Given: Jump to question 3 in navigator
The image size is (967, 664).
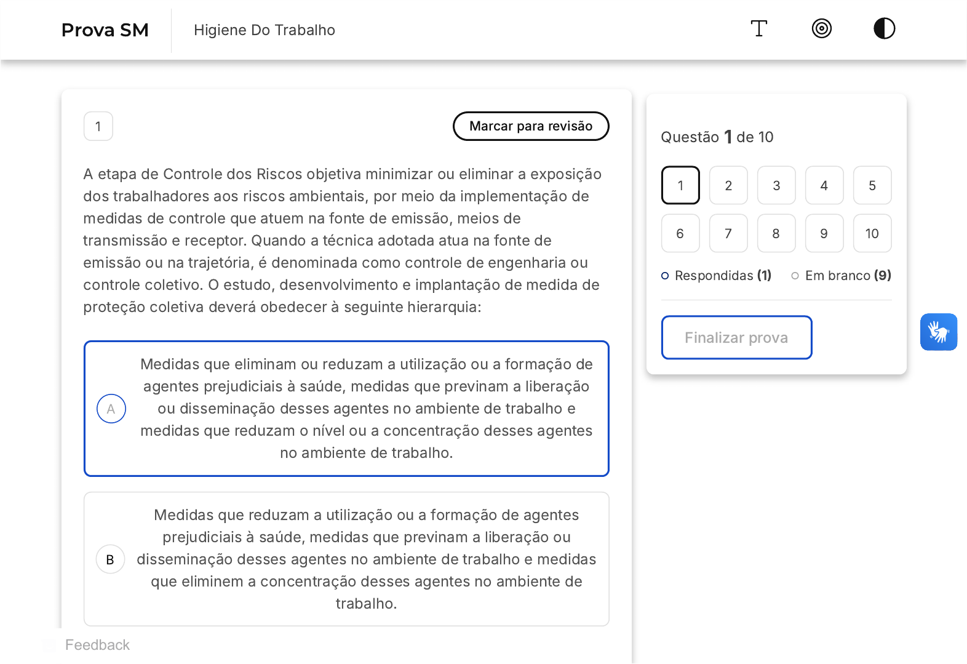Looking at the screenshot, I should (x=776, y=185).
